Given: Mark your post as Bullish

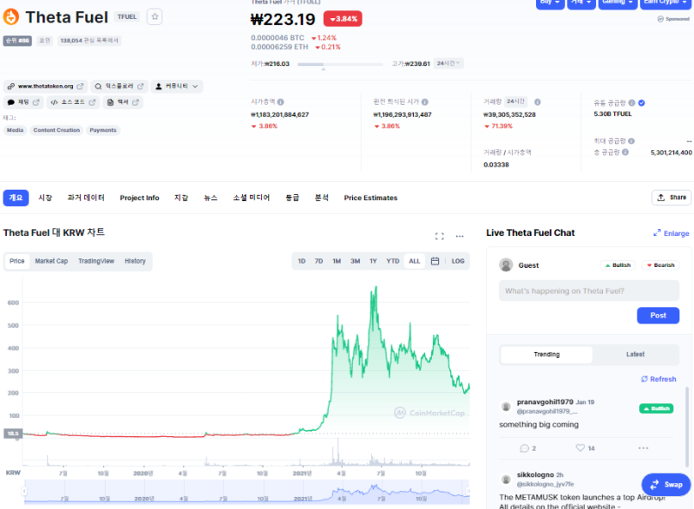Looking at the screenshot, I should point(618,265).
